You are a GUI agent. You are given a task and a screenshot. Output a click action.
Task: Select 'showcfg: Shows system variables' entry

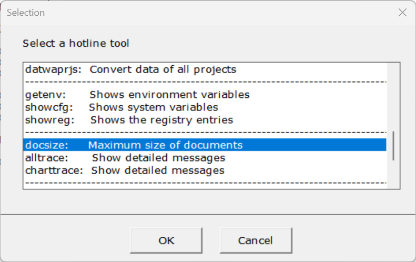coord(205,107)
